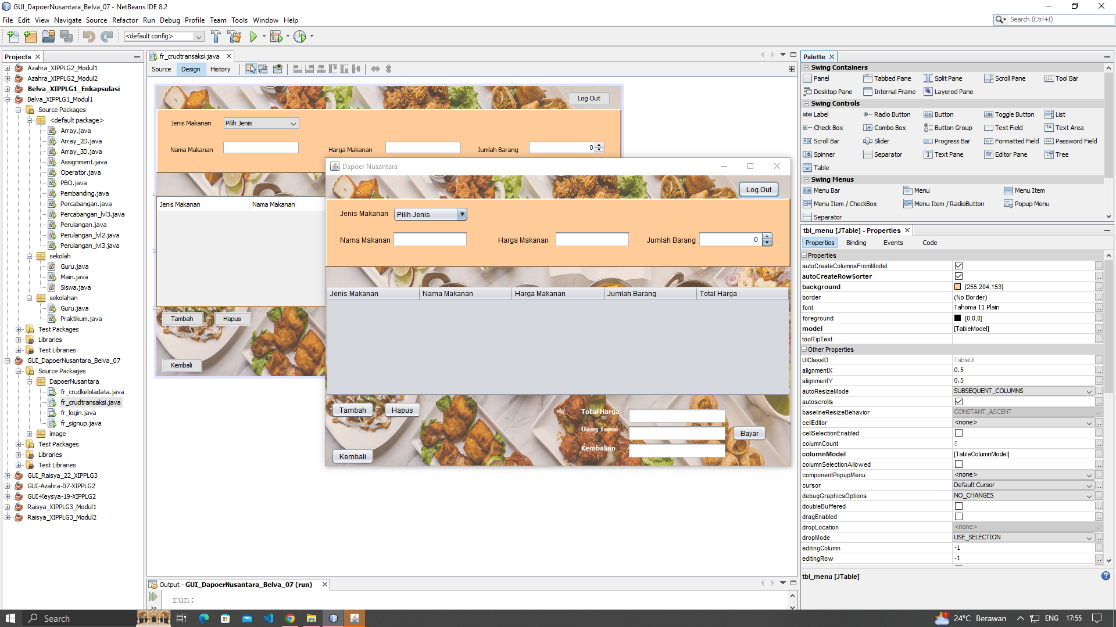The image size is (1116, 627).
Task: Open the Refactor menu
Action: pos(124,20)
